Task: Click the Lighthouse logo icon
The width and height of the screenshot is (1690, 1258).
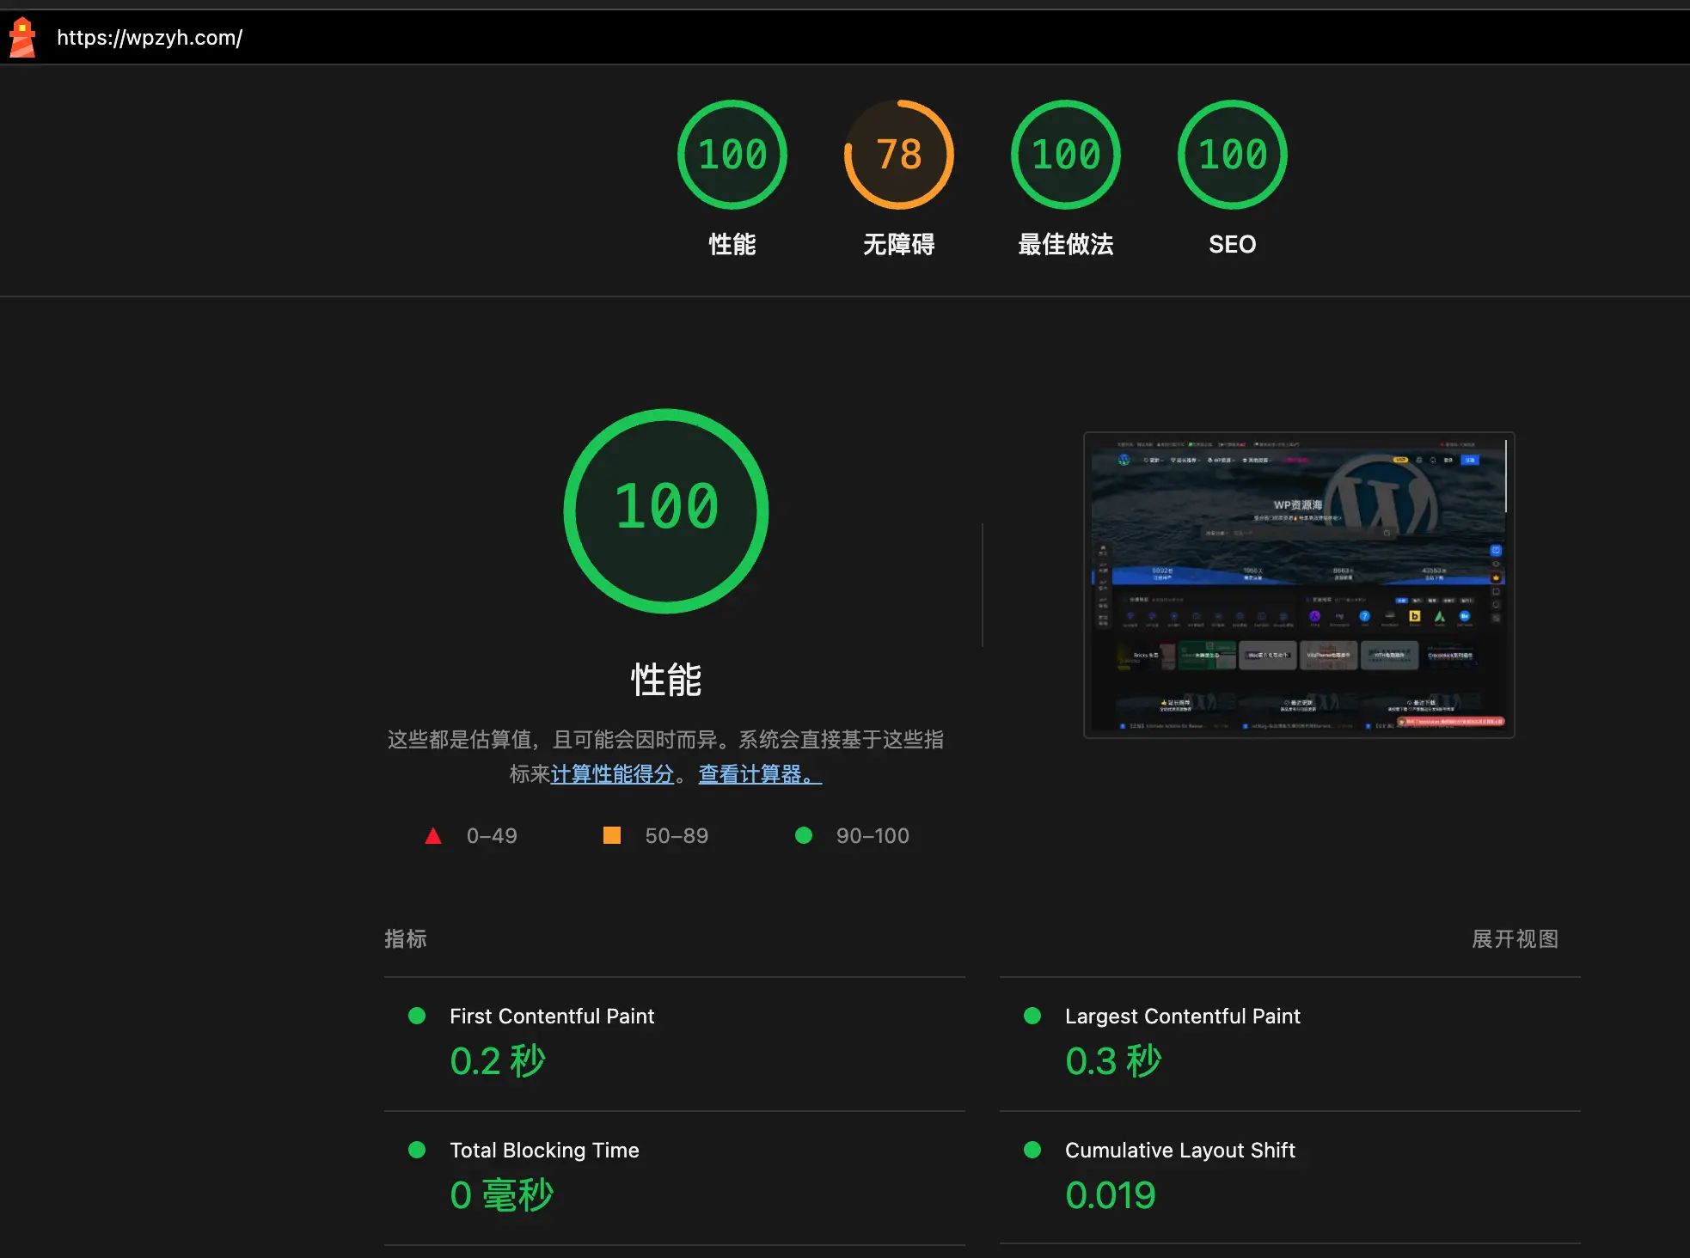Action: pos(23,37)
